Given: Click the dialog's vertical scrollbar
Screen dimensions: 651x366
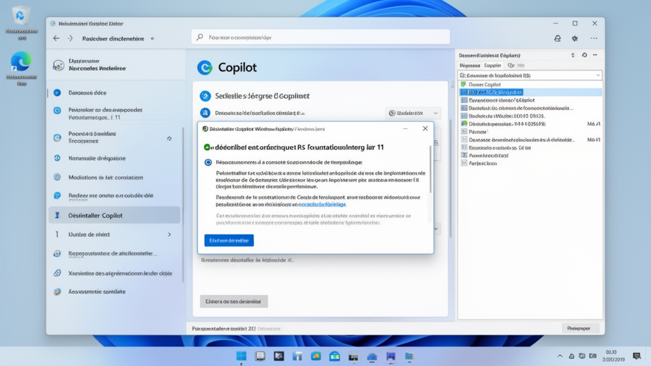Looking at the screenshot, I should pos(430,169).
